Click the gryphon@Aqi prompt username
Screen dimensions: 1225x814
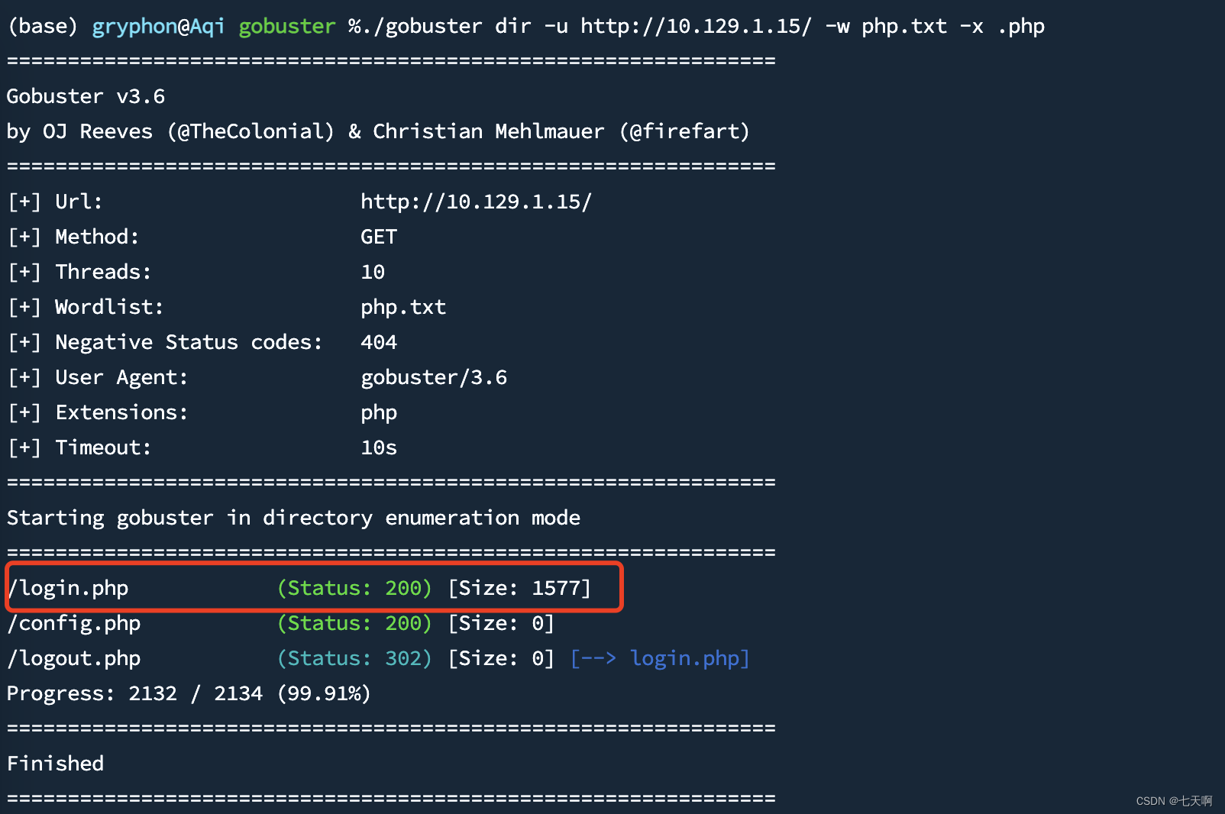tap(158, 26)
